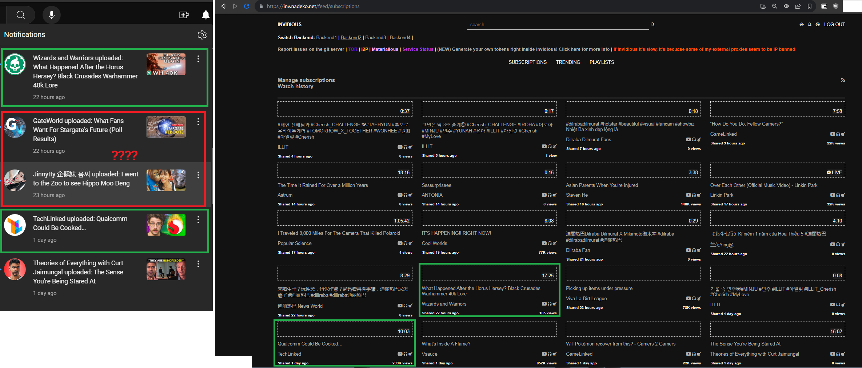Open options menu for Jinnytty notification
The height and width of the screenshot is (368, 862).
coord(198,175)
